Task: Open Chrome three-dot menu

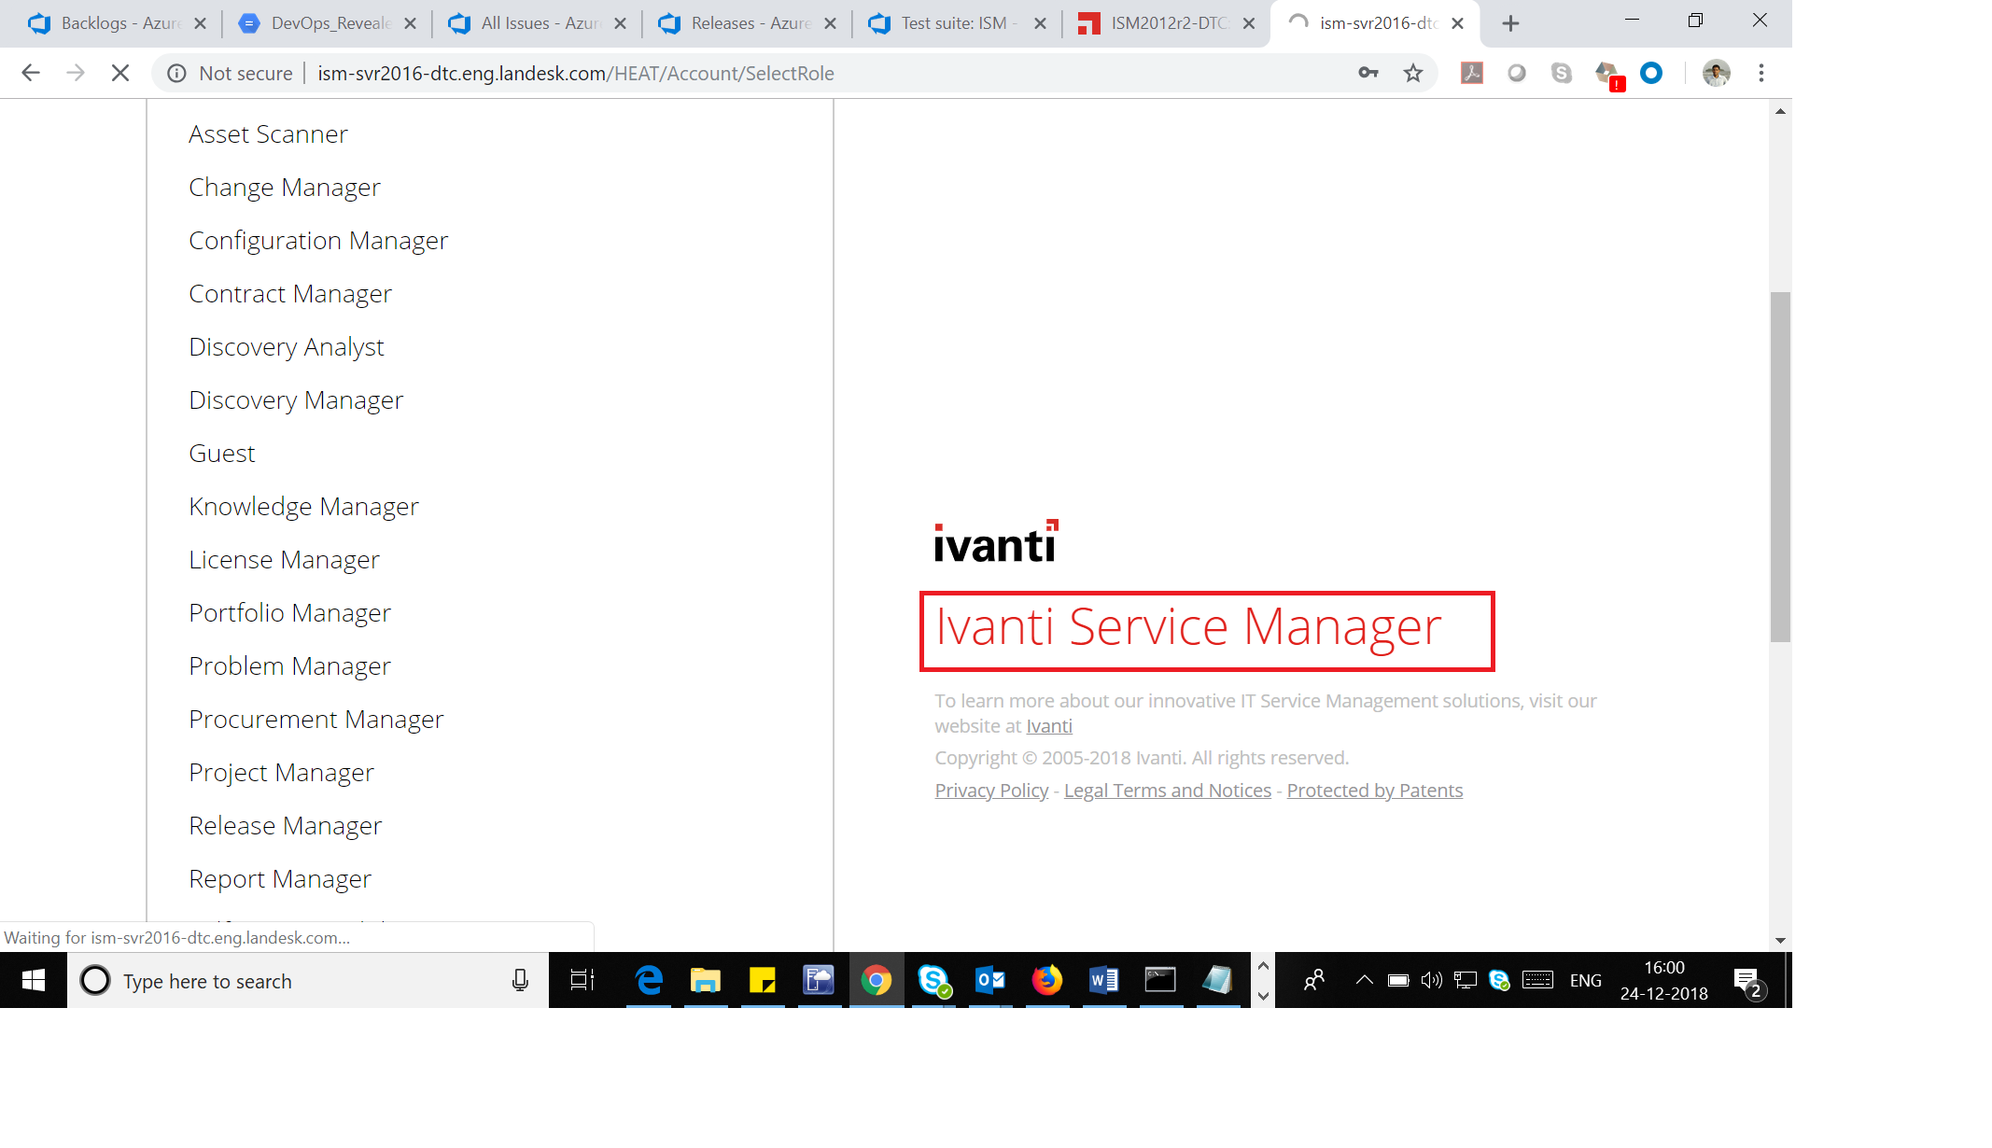Action: pyautogui.click(x=1761, y=73)
